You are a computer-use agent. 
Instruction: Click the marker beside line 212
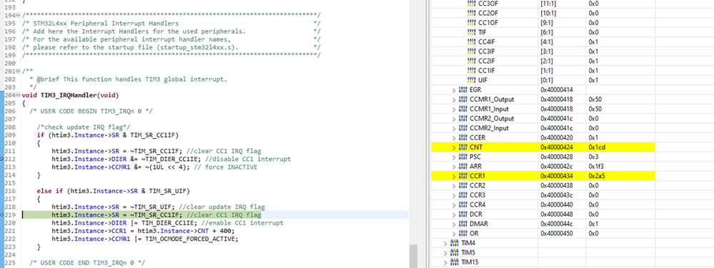tap(2, 159)
